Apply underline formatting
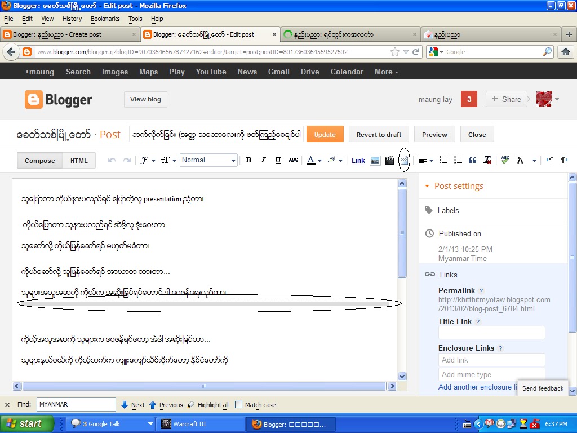Viewport: 577px width, 433px height. 278,160
